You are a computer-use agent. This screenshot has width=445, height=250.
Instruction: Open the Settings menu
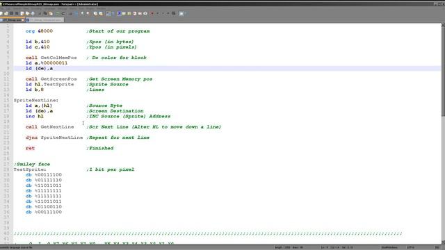pos(62,8)
